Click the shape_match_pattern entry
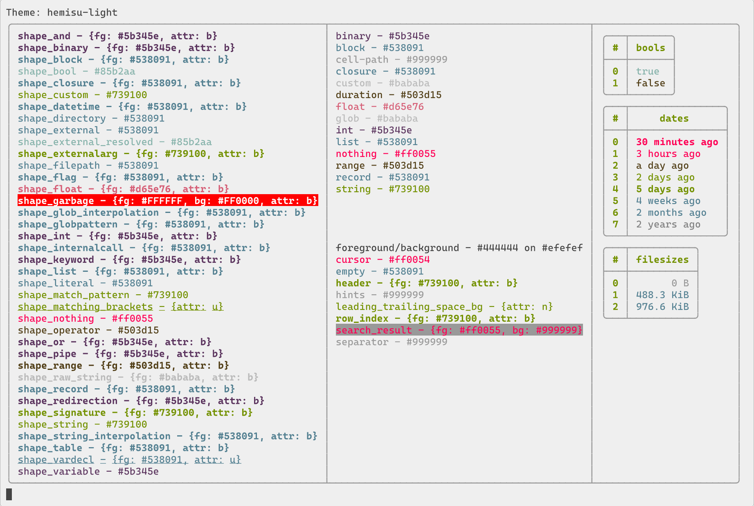 point(103,295)
